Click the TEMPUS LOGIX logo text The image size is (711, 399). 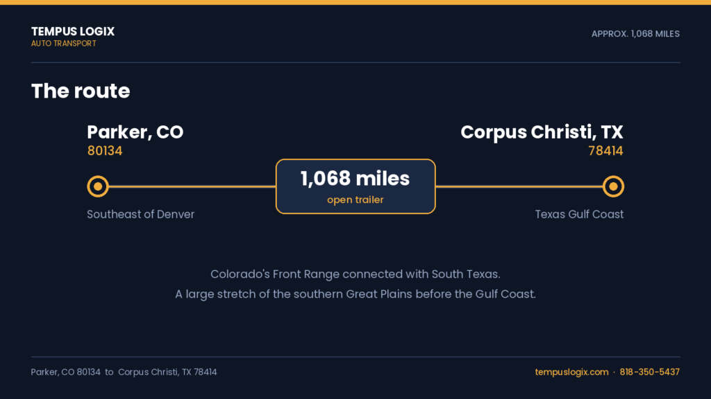[72, 31]
